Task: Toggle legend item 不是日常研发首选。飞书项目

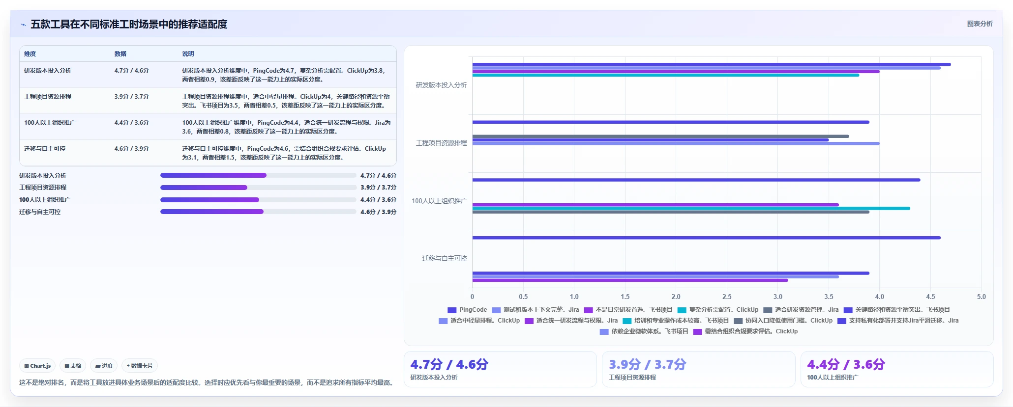Action: tap(628, 310)
